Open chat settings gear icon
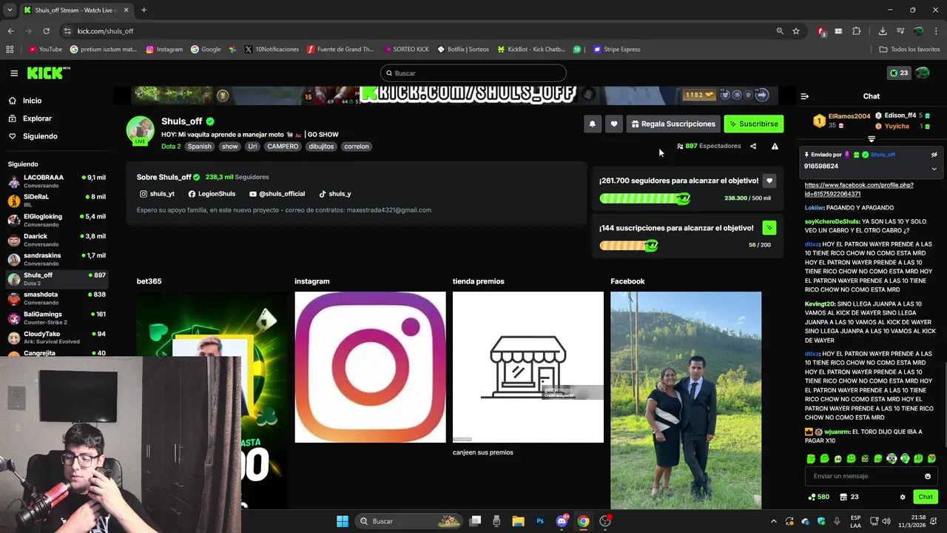Viewport: 947px width, 533px height. coord(903,497)
